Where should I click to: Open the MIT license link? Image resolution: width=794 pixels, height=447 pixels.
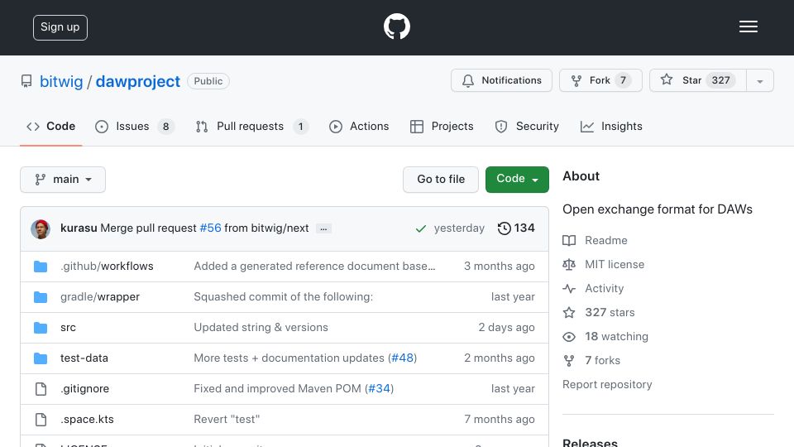(615, 265)
